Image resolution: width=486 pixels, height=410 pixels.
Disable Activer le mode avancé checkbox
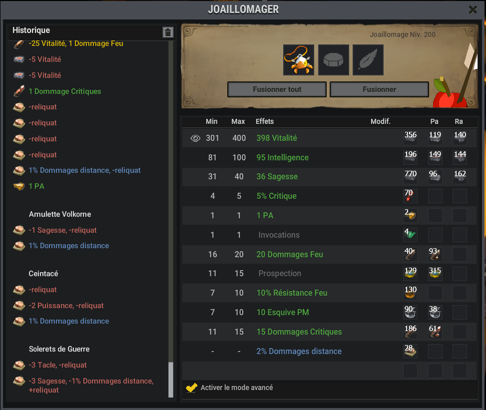point(191,388)
